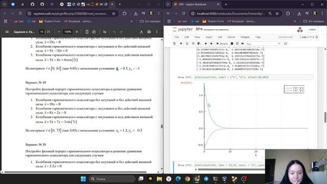Open new tab in left browser window

[x=120, y=4]
